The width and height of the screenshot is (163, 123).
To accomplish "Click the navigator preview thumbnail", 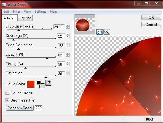I will [x=85, y=24].
